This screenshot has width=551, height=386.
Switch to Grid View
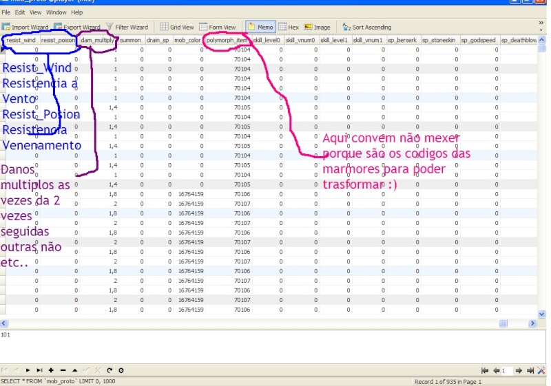coord(177,27)
